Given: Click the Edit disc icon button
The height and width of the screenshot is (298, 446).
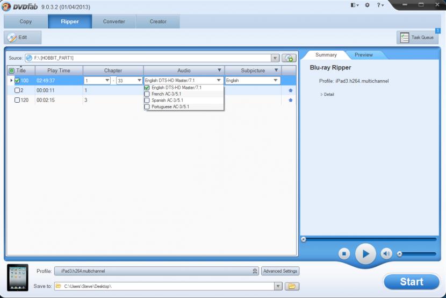Looking at the screenshot, I should pyautogui.click(x=23, y=37).
